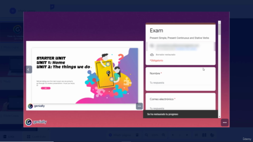Click the pink start button on the slide
The height and width of the screenshot is (142, 253).
tap(46, 88)
